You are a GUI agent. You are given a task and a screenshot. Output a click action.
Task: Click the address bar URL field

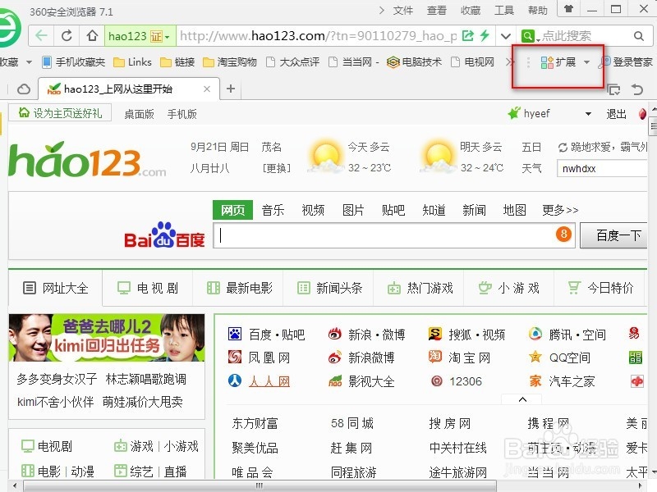click(x=317, y=36)
